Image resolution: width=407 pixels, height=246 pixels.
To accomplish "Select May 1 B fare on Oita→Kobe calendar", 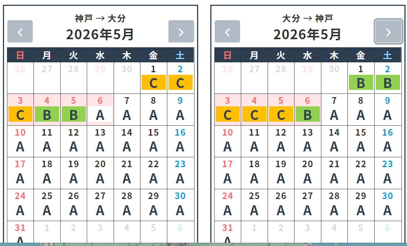I will point(361,83).
